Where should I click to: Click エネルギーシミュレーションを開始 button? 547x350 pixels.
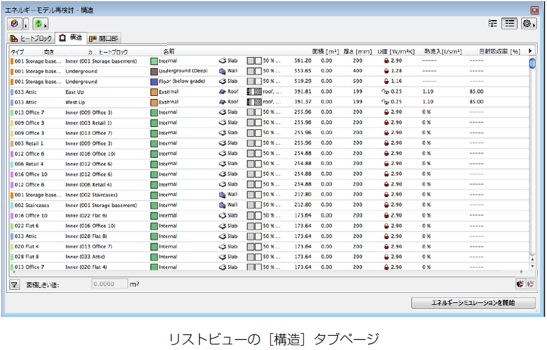(x=474, y=302)
